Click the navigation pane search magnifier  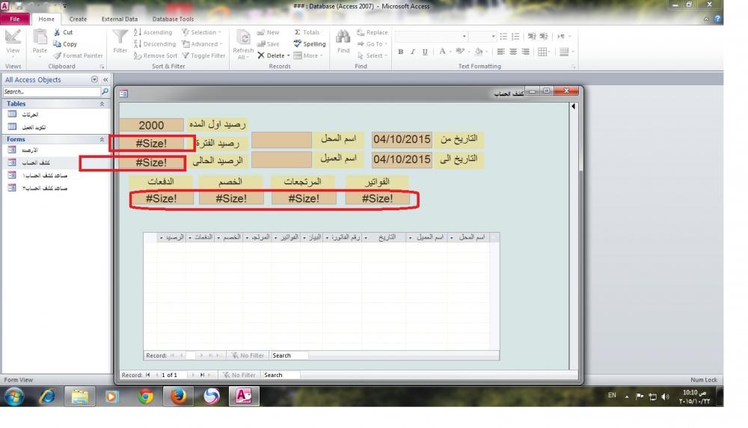(x=105, y=91)
